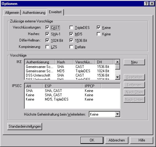
Task: Open the Höchste Geheimhaltung dropdown
Action: (x=117, y=114)
